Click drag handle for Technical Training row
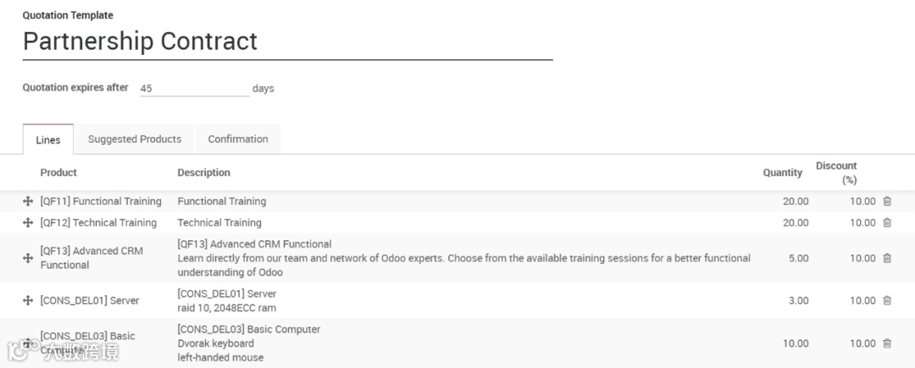Viewport: 915px width, 368px height. coord(28,222)
